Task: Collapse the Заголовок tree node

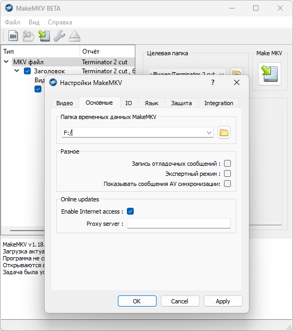Action: pyautogui.click(x=17, y=71)
